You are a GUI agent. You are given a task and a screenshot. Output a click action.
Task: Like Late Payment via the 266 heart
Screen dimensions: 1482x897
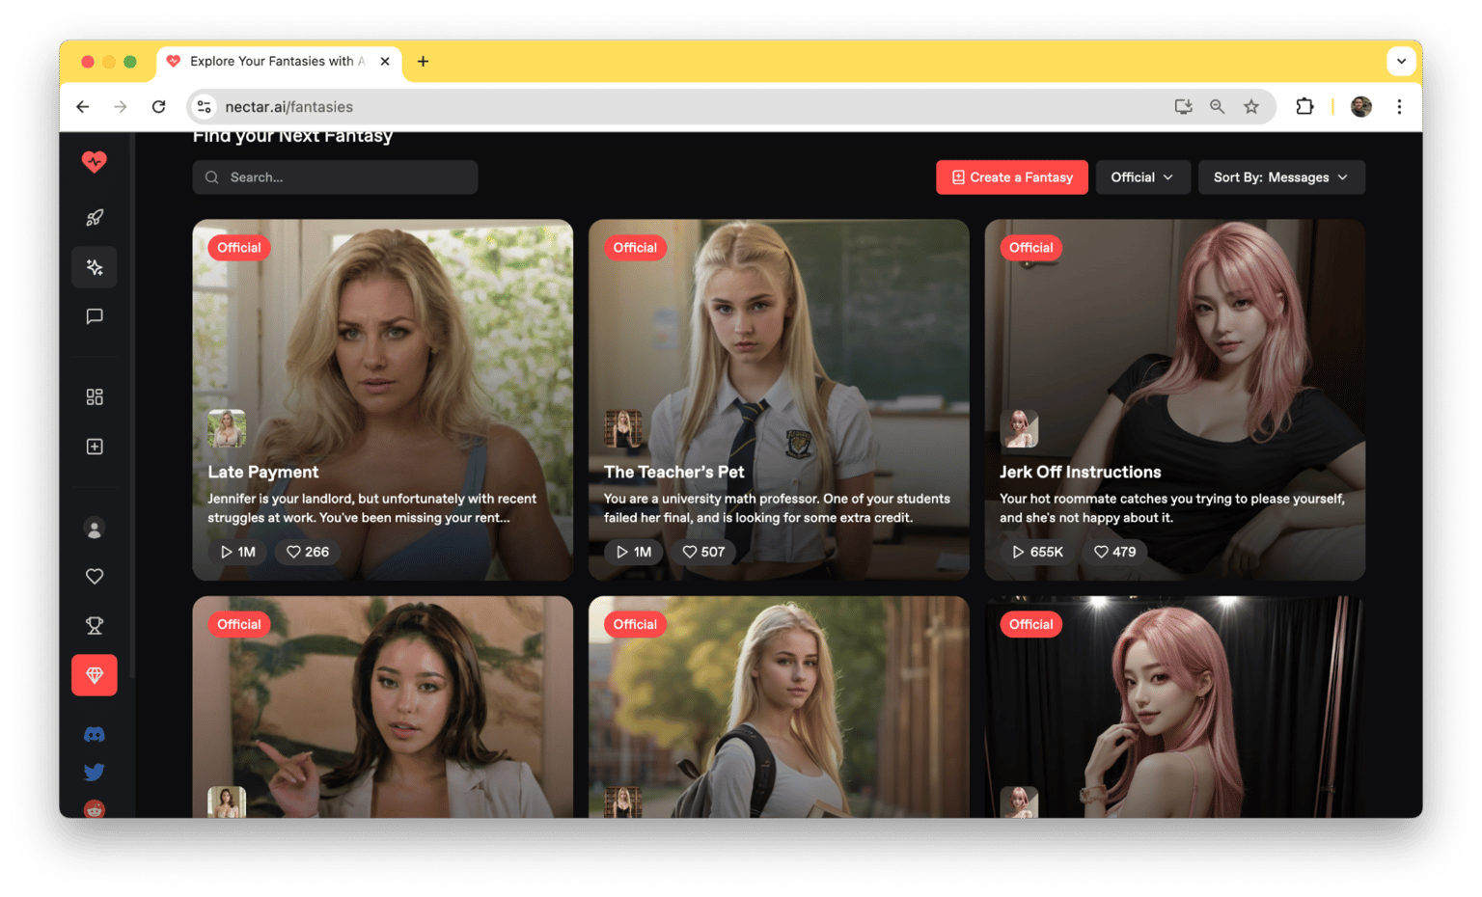(x=308, y=552)
